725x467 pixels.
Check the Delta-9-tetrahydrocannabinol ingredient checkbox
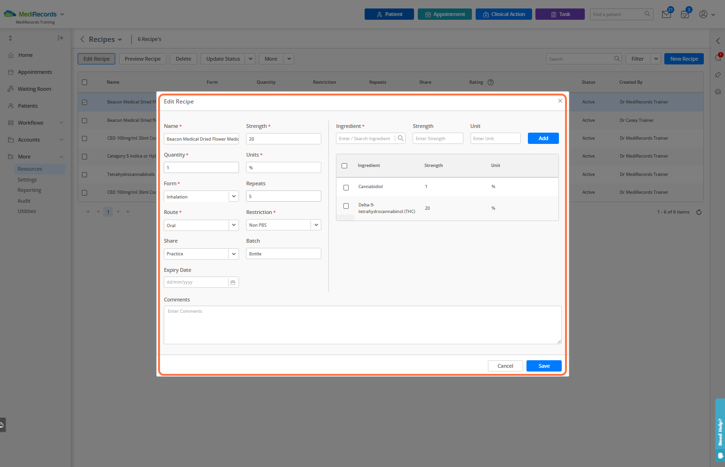[346, 206]
